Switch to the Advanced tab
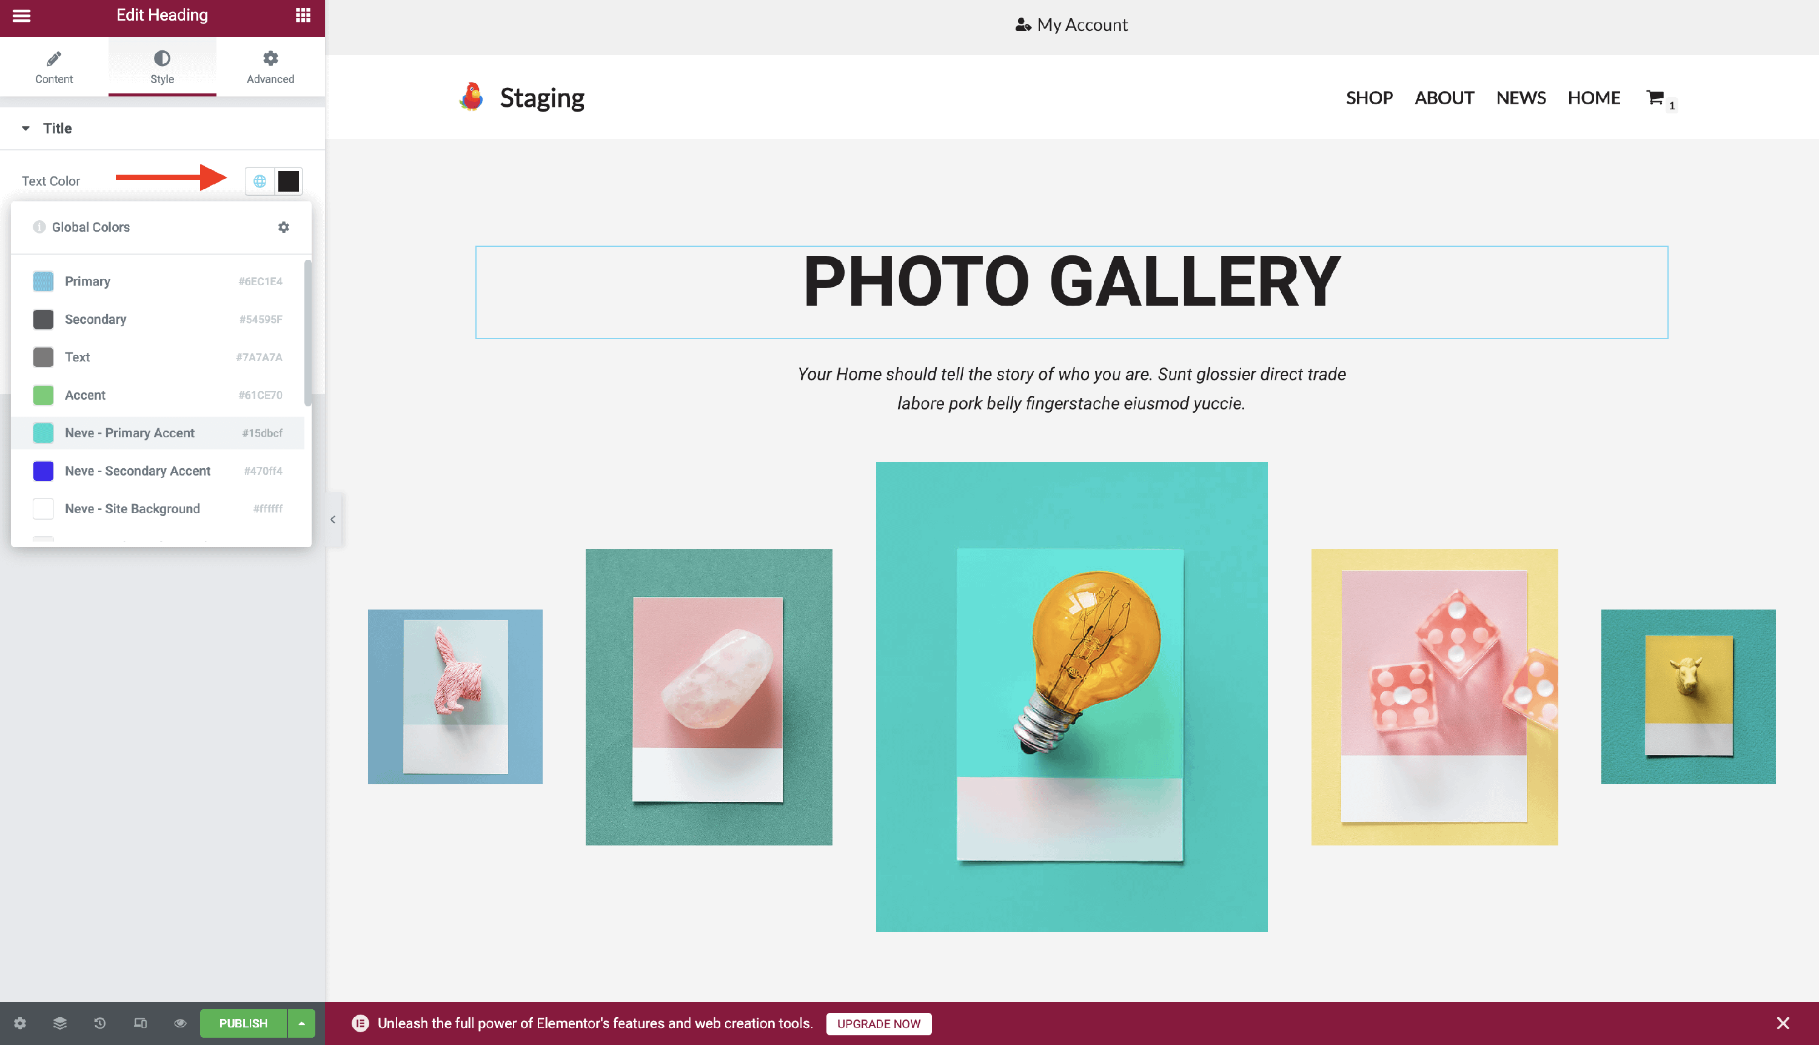 click(270, 67)
